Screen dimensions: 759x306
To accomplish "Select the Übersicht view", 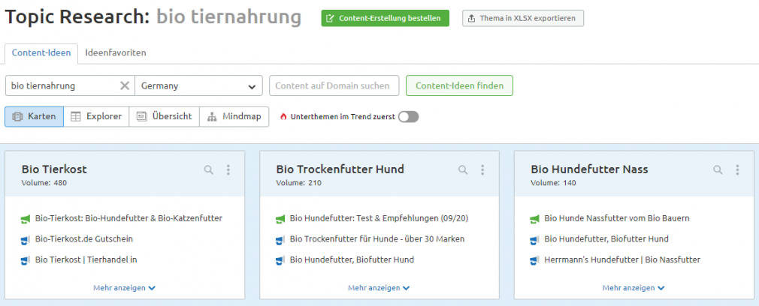I will click(x=164, y=116).
